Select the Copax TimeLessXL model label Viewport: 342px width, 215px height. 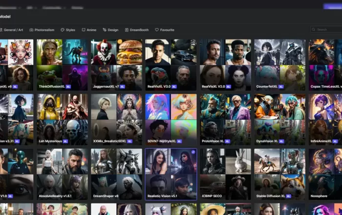[326, 87]
